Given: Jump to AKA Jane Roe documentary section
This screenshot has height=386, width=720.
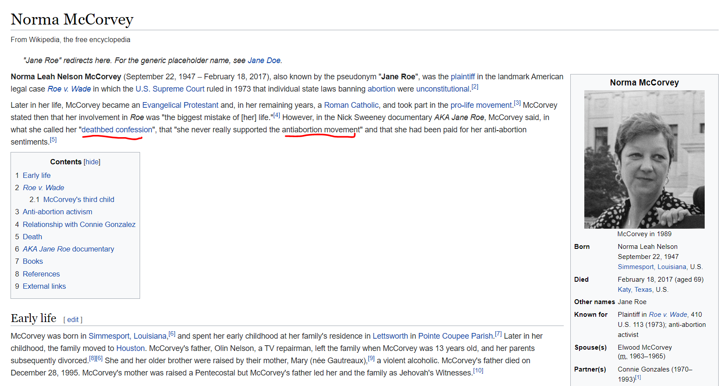Looking at the screenshot, I should pos(68,249).
